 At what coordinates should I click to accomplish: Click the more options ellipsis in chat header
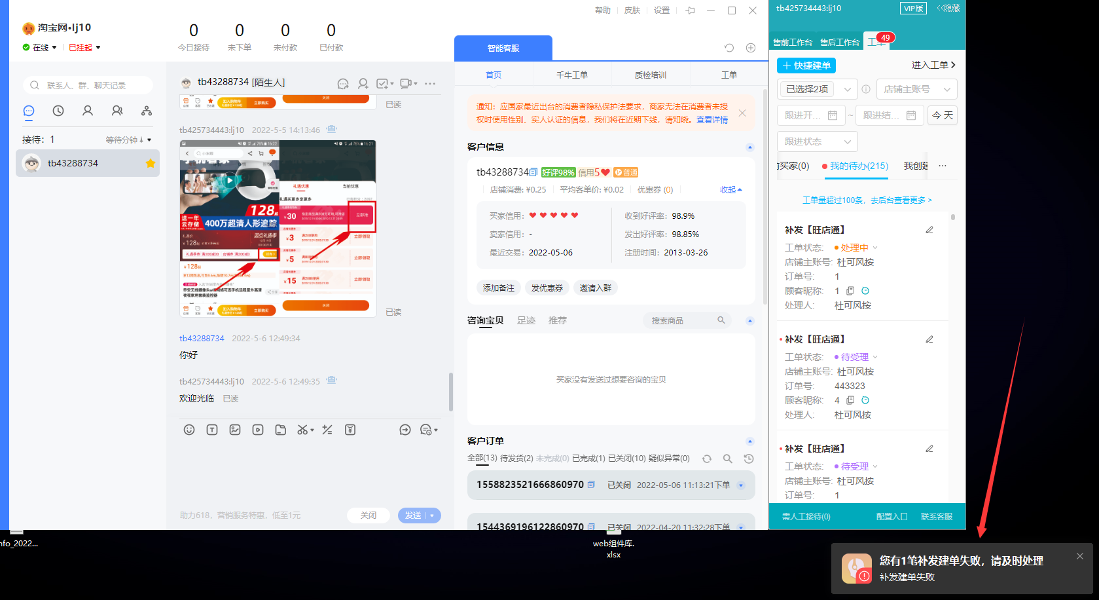point(430,84)
